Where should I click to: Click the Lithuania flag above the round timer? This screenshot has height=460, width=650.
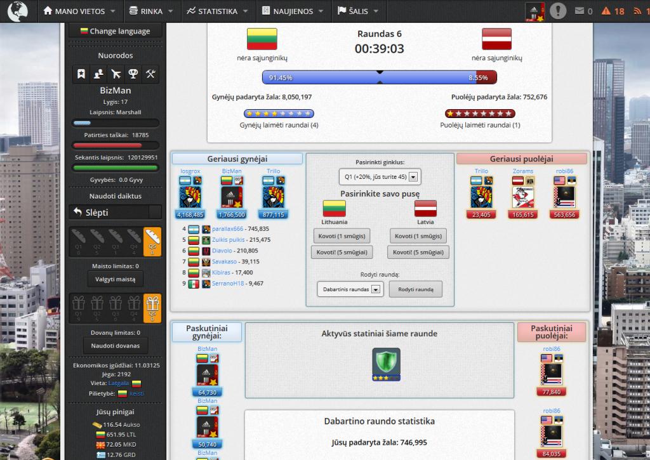pyautogui.click(x=262, y=39)
